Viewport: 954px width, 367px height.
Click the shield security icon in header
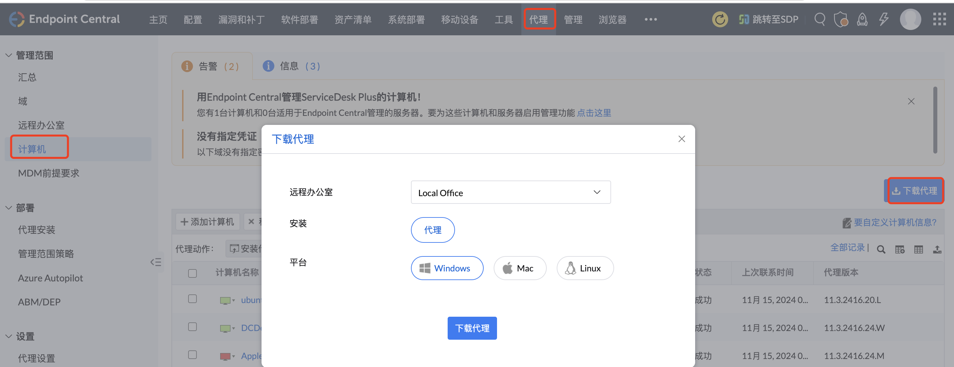[x=841, y=19]
